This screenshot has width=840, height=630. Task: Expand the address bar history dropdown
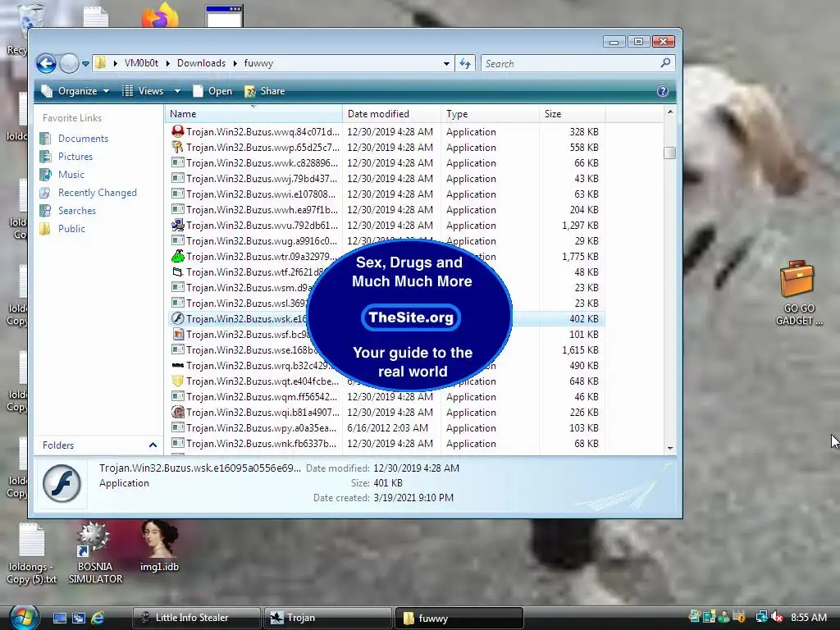tap(446, 64)
